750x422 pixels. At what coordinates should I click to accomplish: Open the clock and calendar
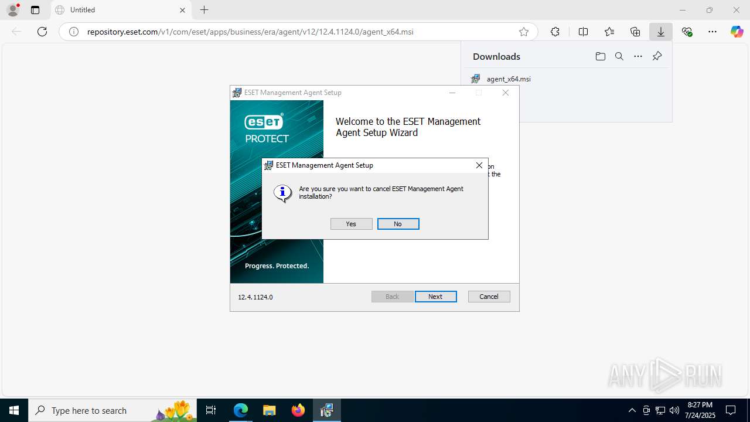[x=700, y=410]
